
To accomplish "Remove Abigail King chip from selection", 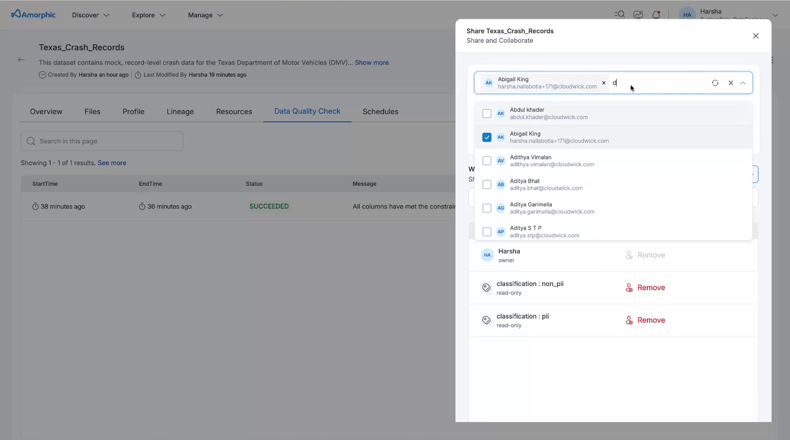I will tap(603, 83).
